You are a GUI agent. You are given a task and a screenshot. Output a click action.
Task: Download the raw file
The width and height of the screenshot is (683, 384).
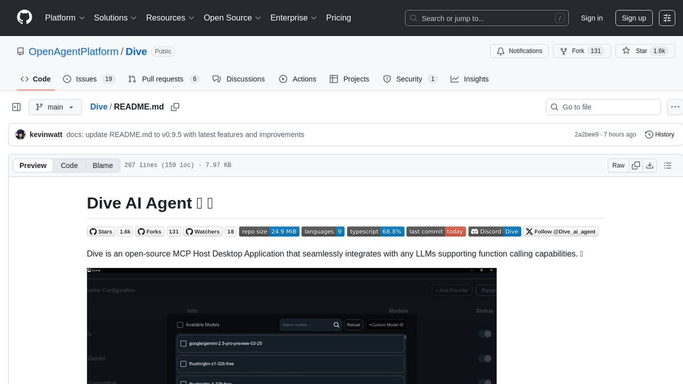tap(649, 165)
